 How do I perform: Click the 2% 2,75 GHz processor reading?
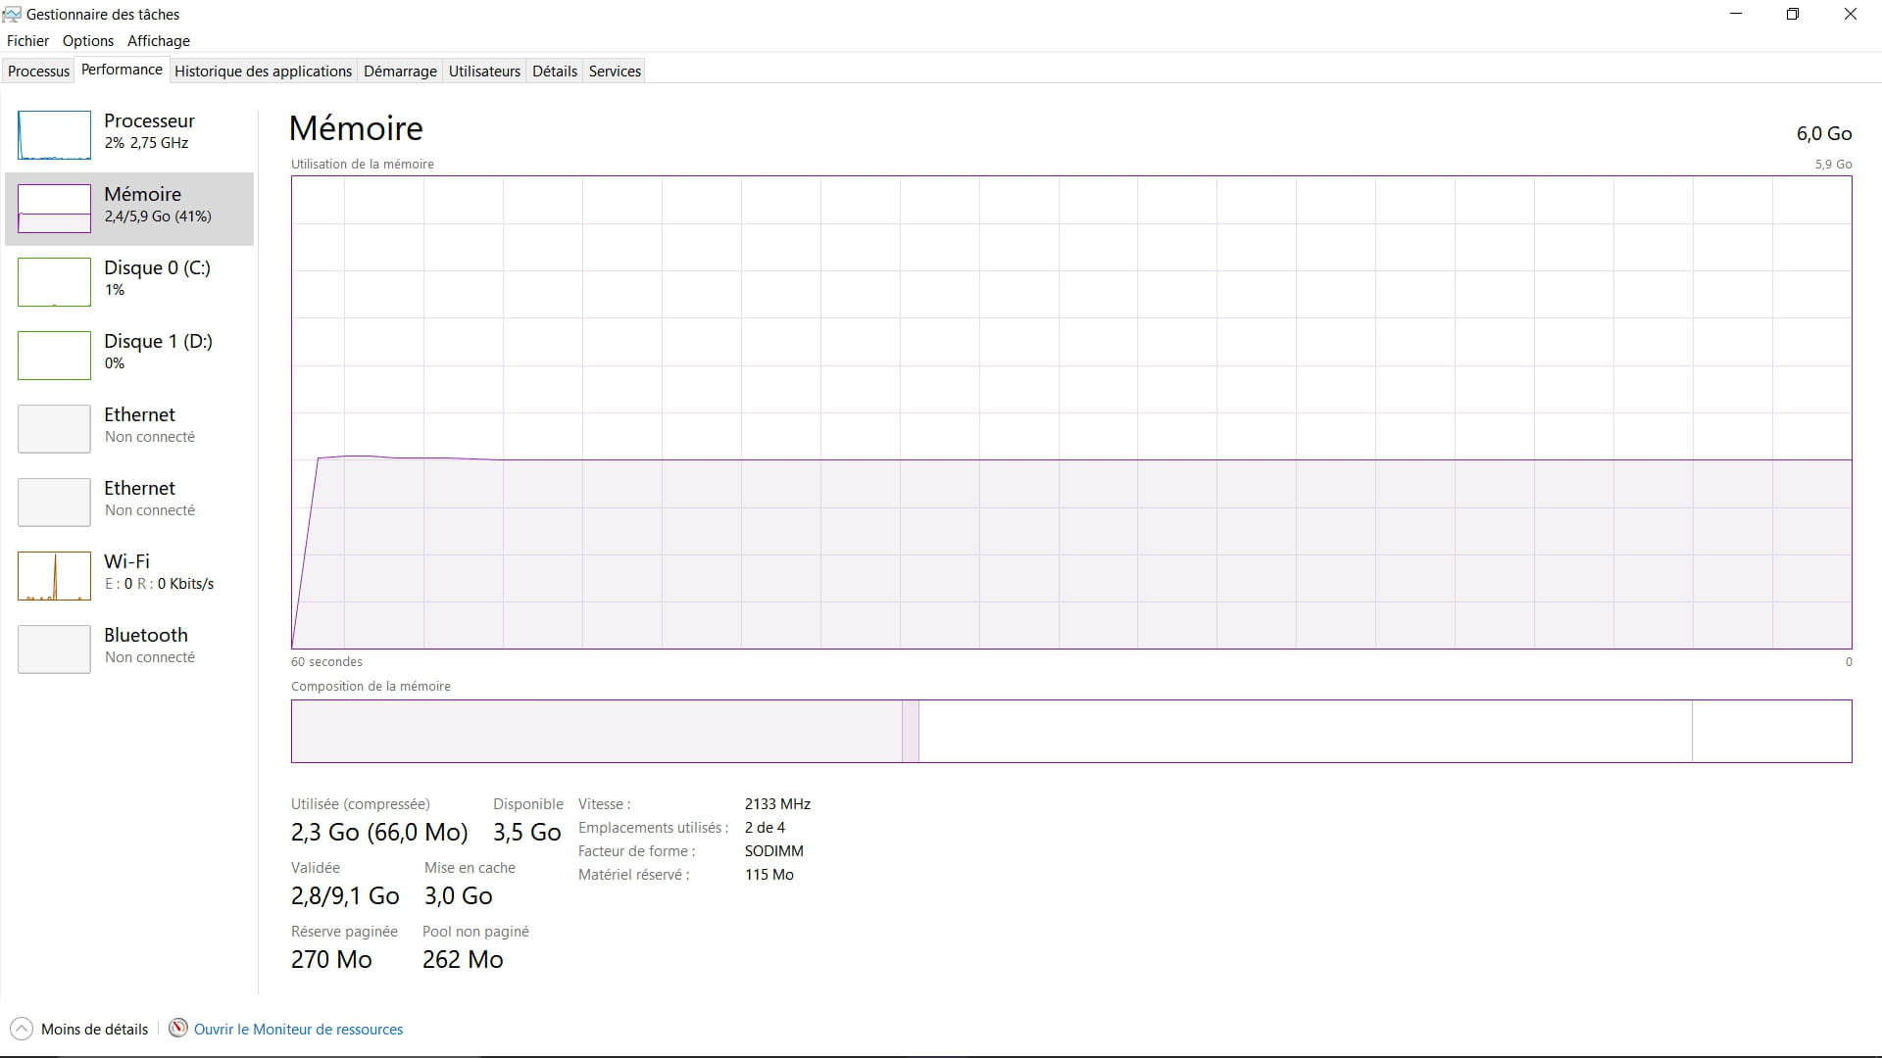146,143
